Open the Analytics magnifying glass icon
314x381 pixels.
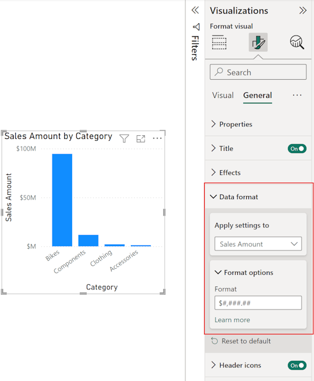click(x=297, y=43)
